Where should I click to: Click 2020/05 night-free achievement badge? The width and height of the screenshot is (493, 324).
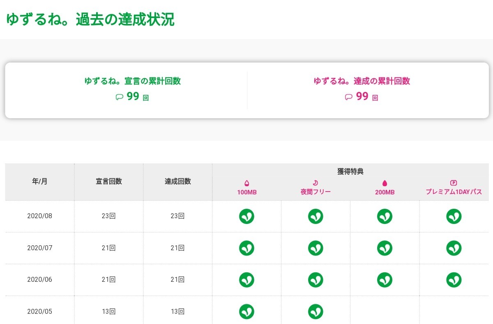point(316,311)
